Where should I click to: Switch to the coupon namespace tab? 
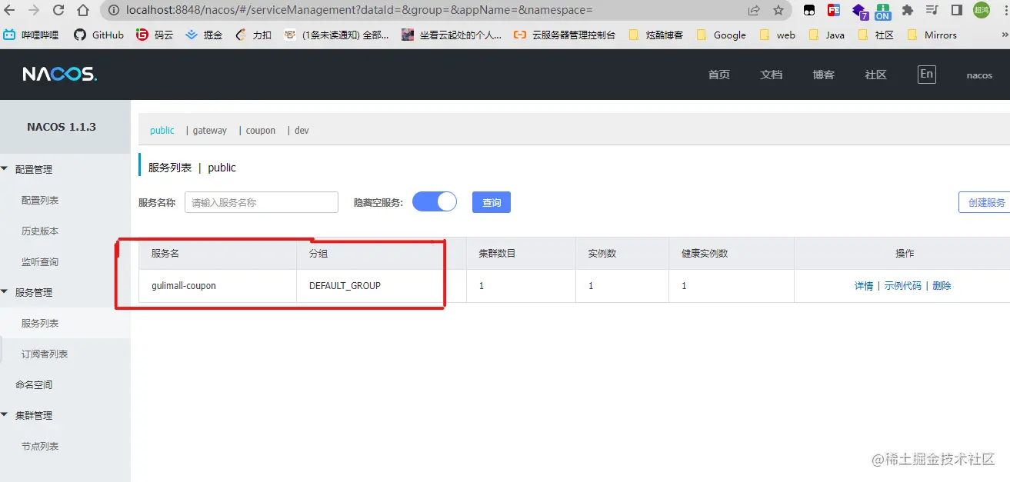[x=261, y=131]
